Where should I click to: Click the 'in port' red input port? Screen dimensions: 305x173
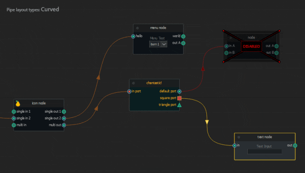129,91
